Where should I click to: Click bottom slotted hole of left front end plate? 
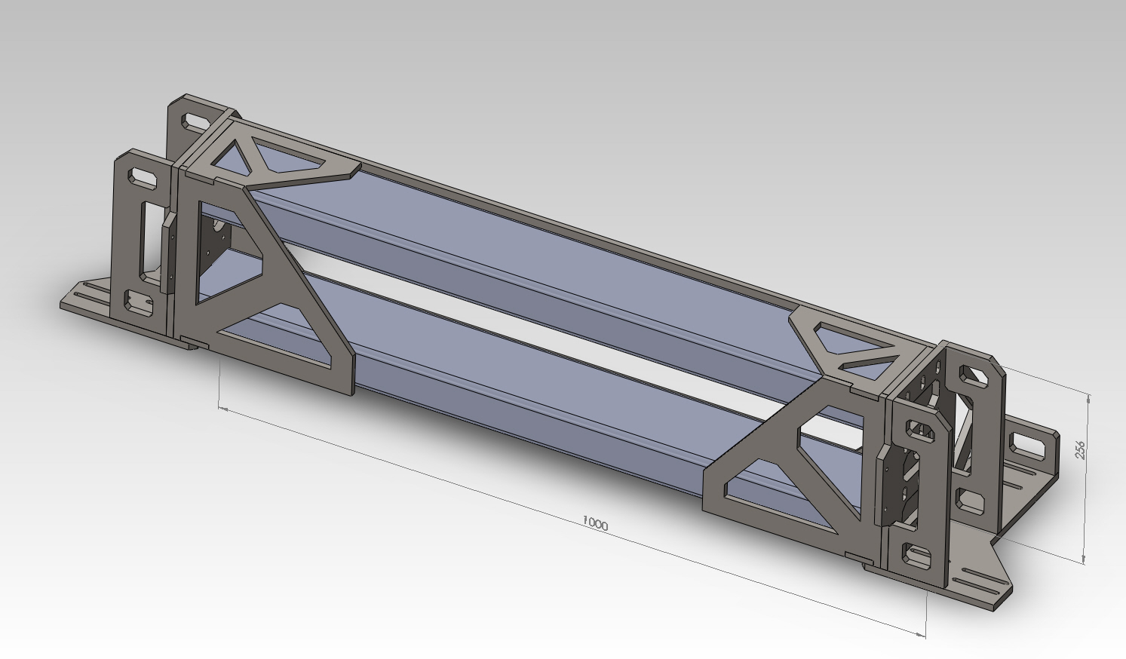138,302
